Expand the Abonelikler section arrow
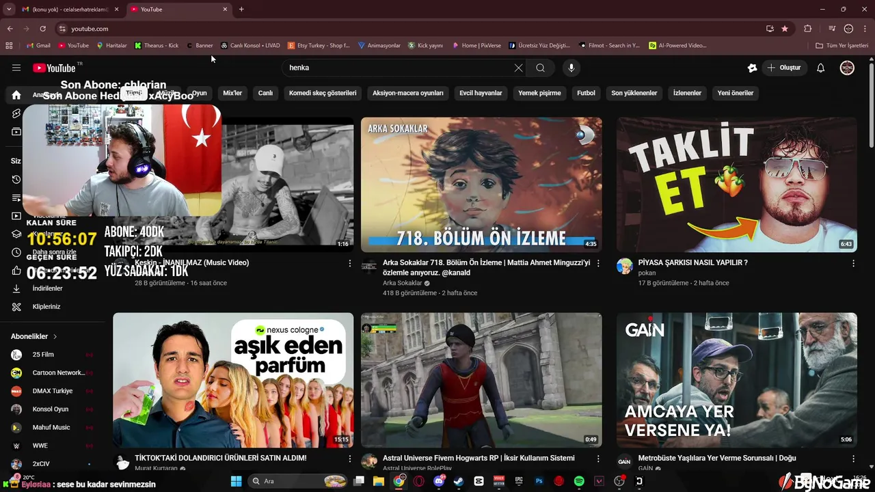This screenshot has width=875, height=492. tap(55, 337)
